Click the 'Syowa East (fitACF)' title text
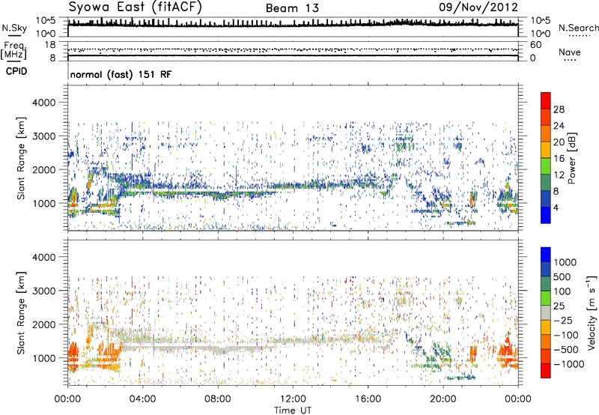Screen dimensions: 599x415 click(x=135, y=7)
